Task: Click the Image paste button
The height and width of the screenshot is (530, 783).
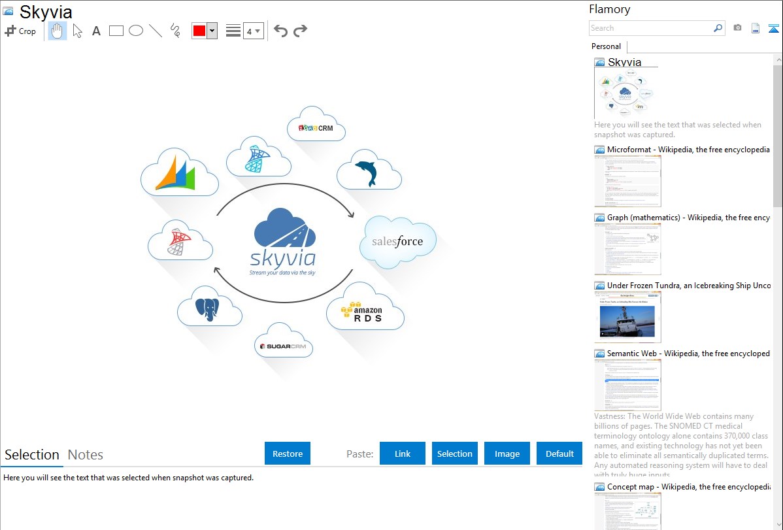Action: point(507,454)
